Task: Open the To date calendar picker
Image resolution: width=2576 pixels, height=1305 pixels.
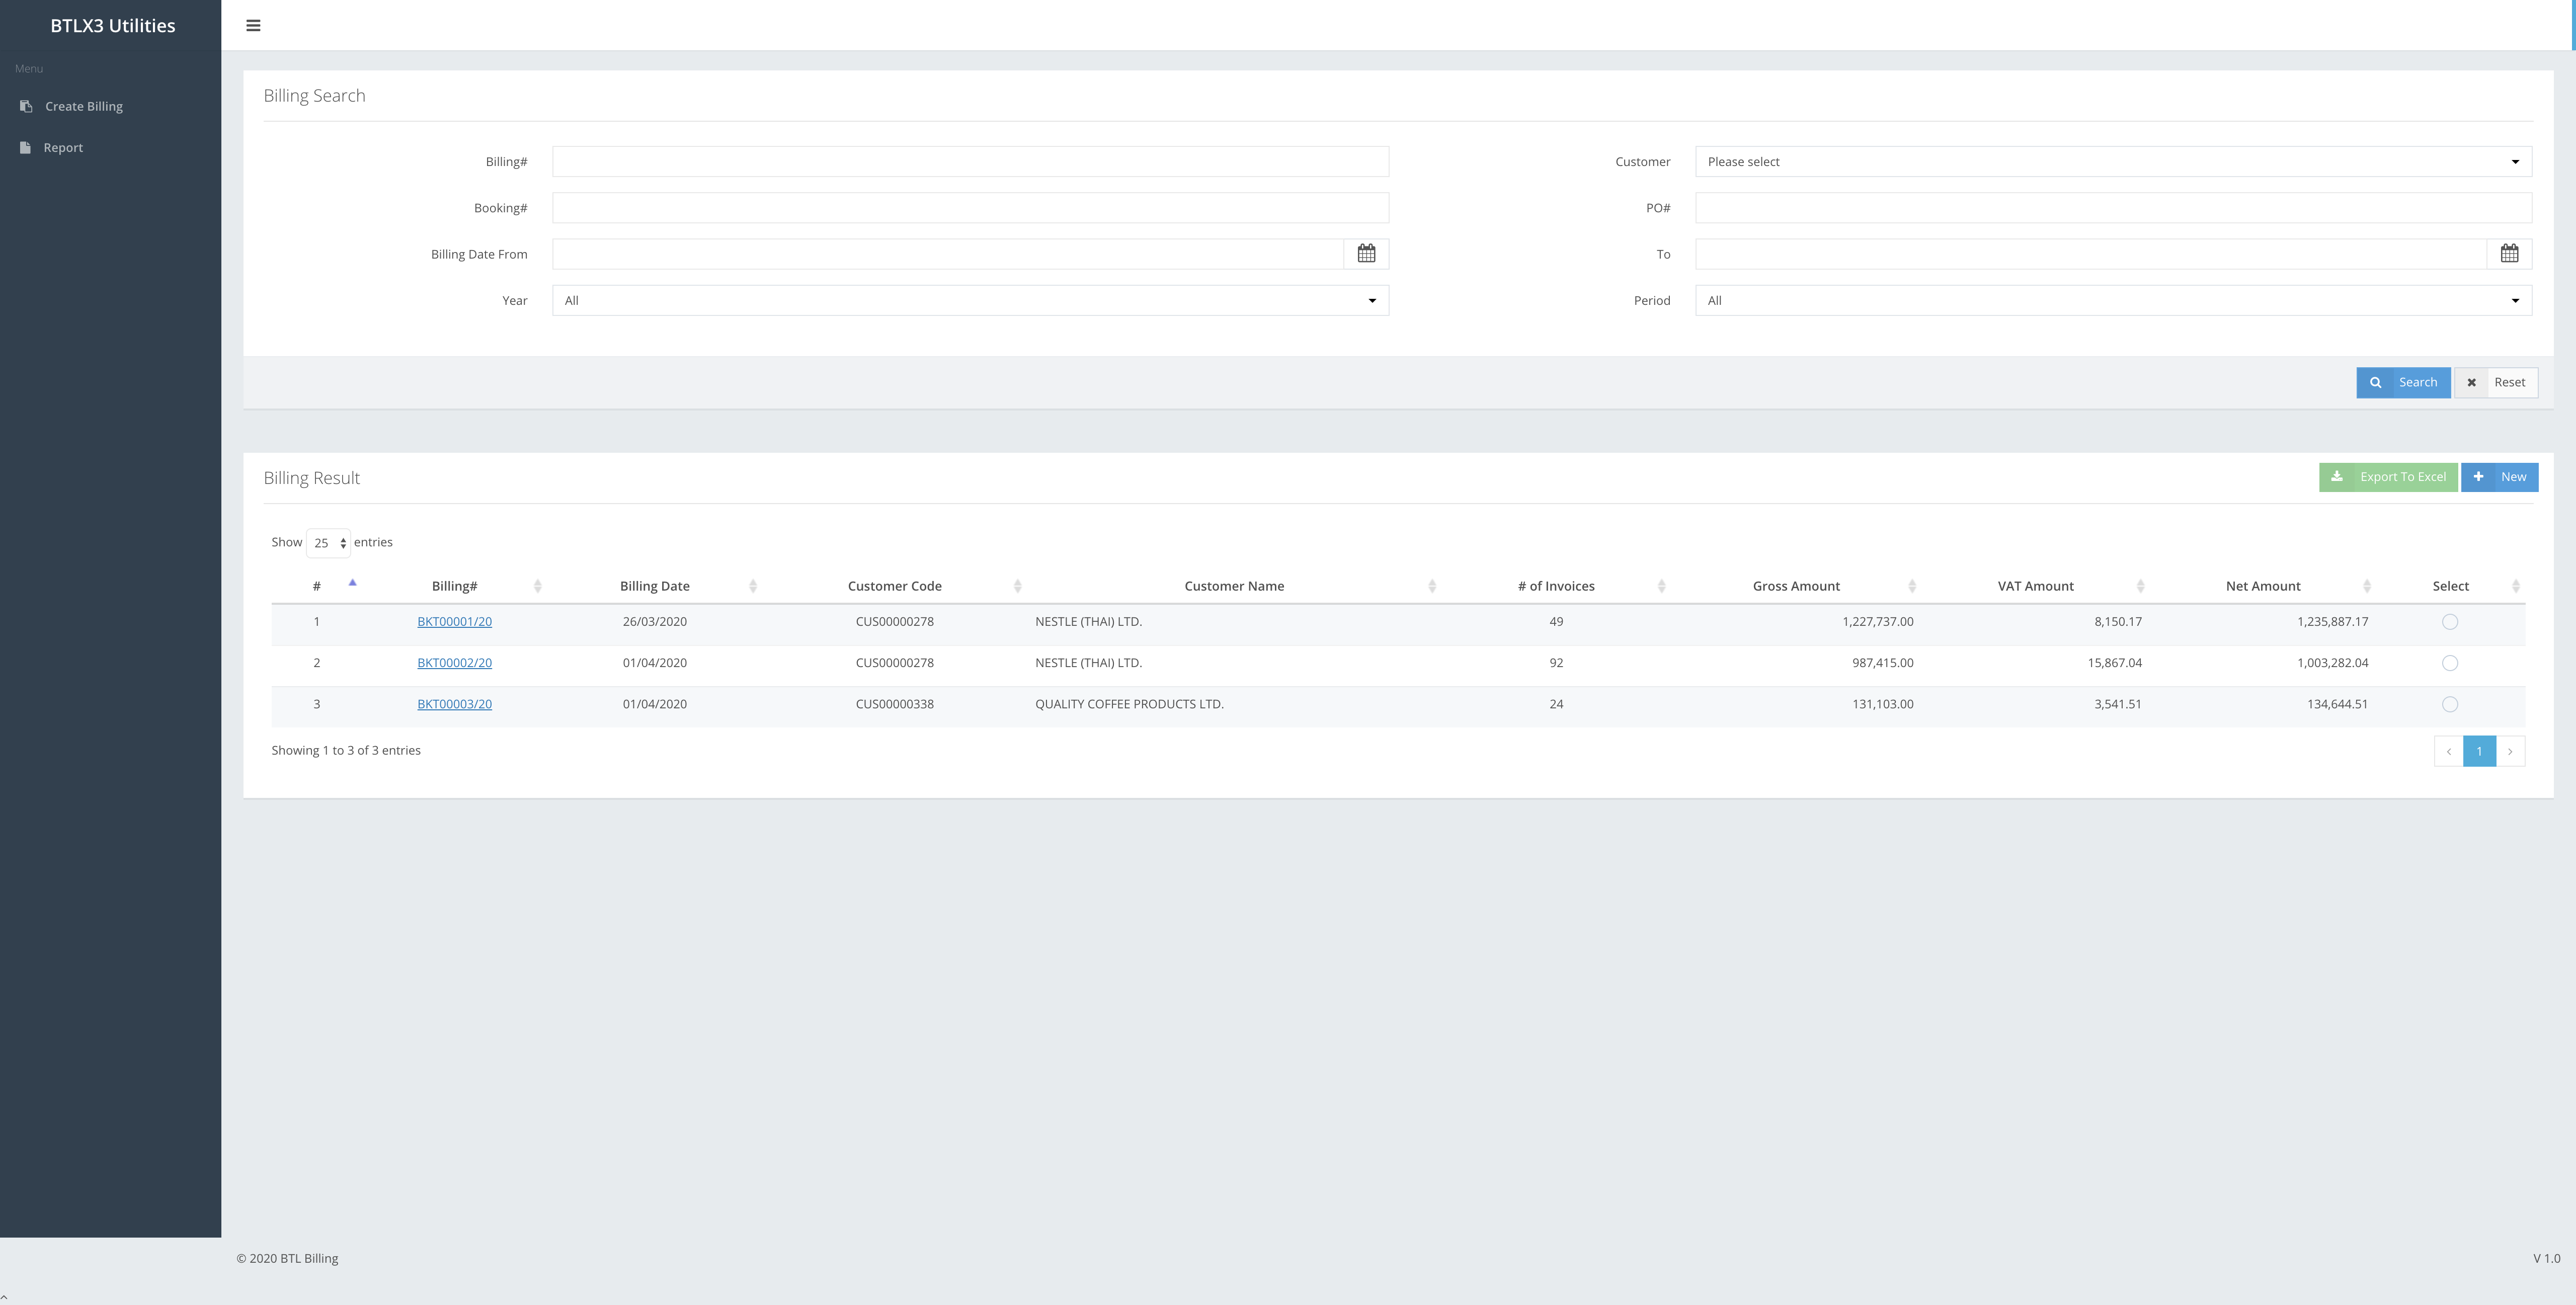Action: [2509, 254]
